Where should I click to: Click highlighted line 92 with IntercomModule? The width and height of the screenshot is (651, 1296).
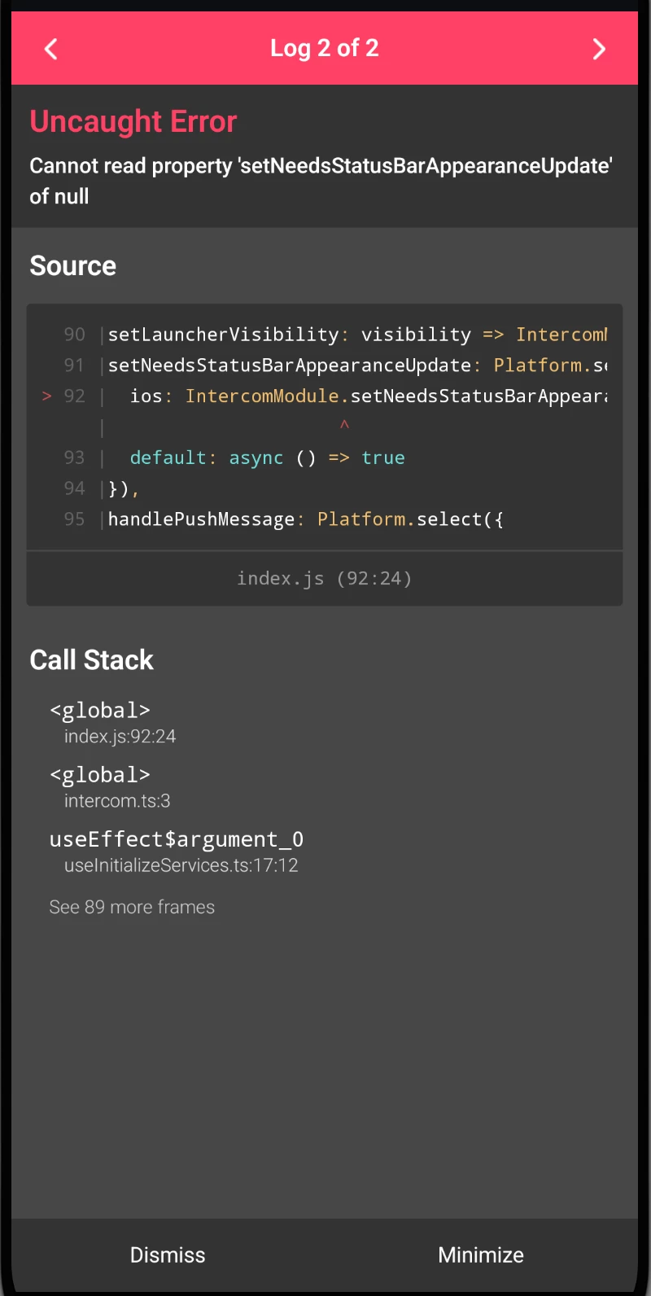coord(366,396)
